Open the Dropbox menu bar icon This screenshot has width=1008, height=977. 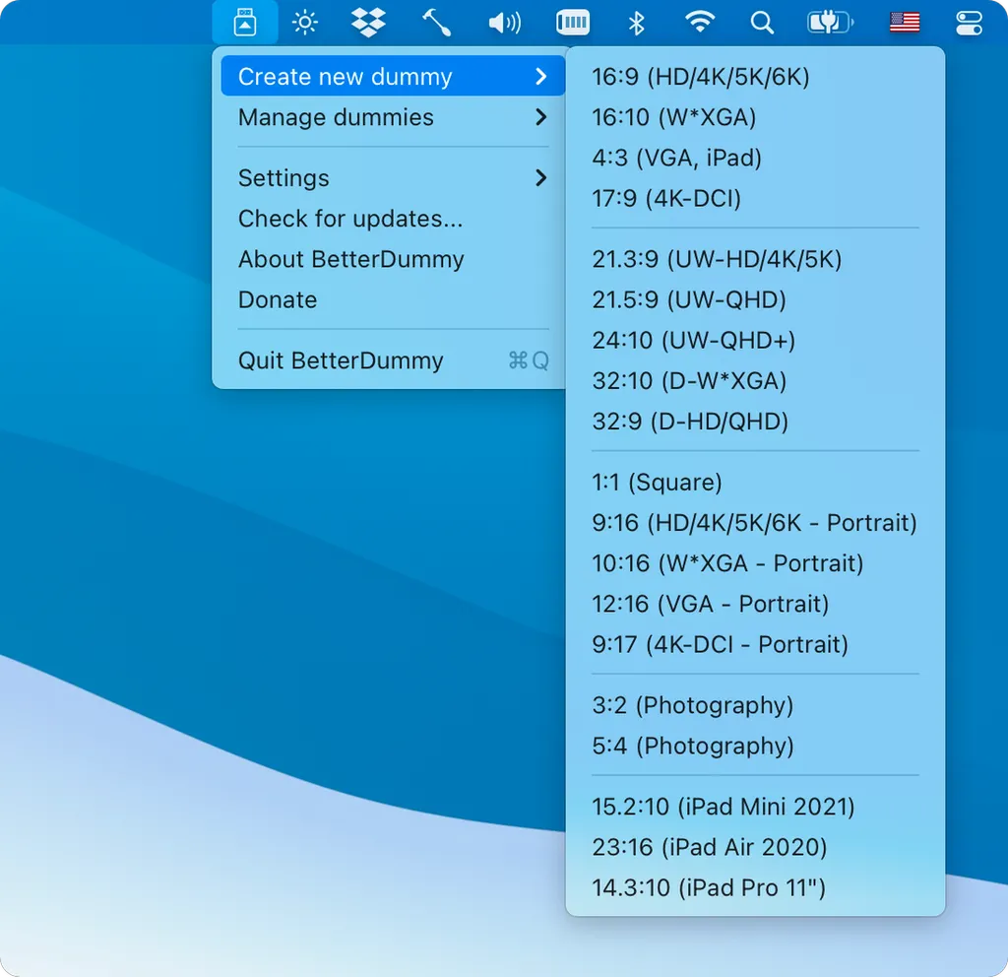click(x=369, y=22)
